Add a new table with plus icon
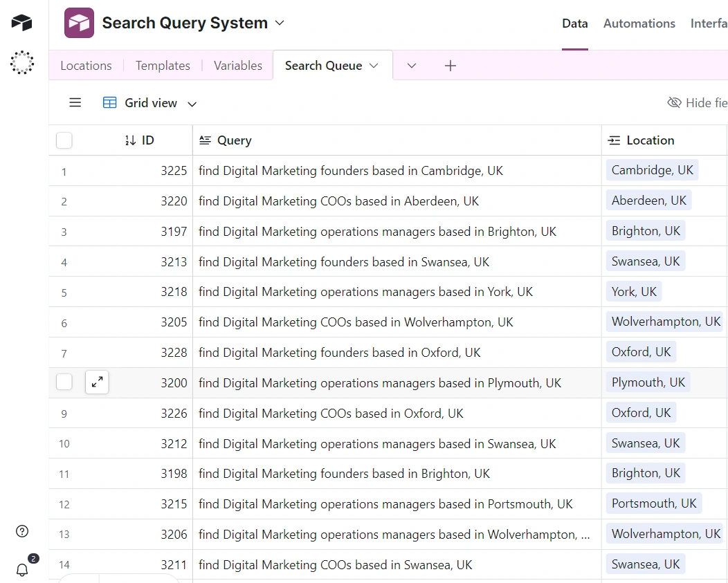Image resolution: width=728 pixels, height=583 pixels. [x=450, y=66]
